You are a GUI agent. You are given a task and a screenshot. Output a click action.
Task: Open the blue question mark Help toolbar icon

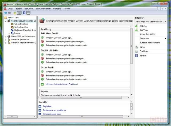24,13
